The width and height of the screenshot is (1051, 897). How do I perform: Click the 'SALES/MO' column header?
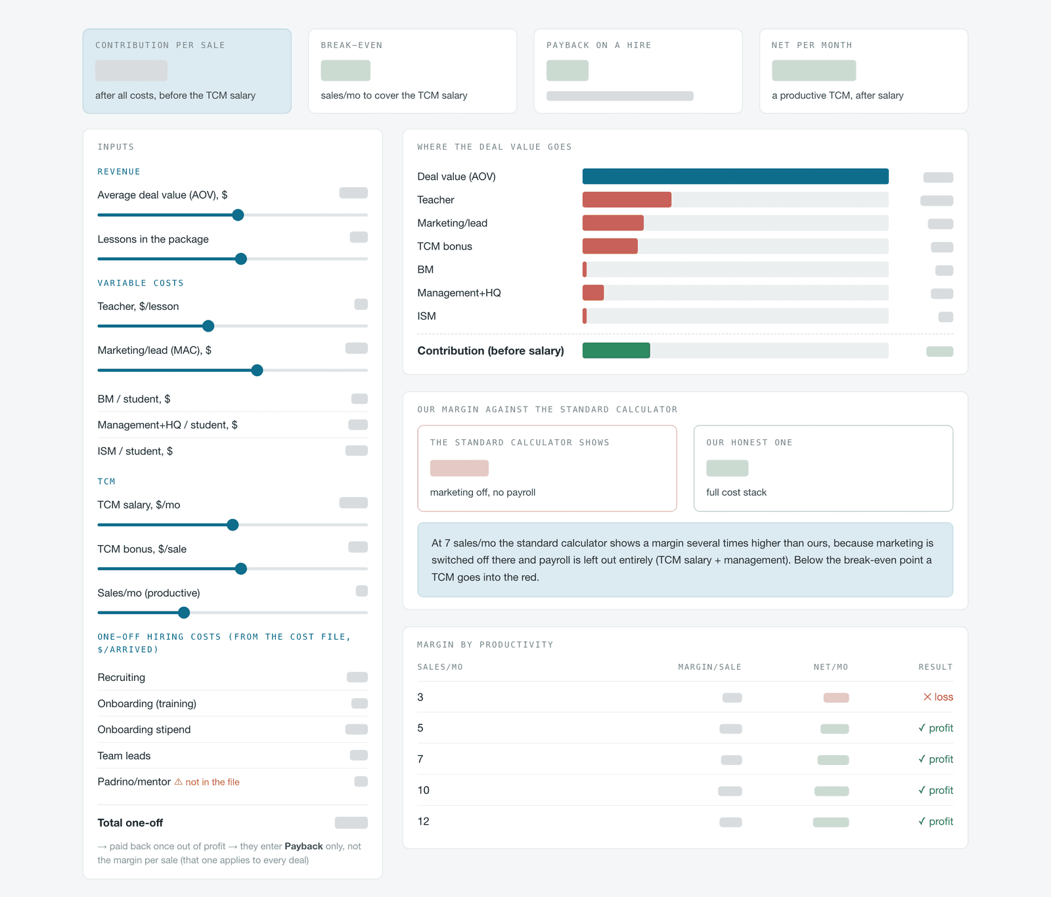tap(440, 667)
